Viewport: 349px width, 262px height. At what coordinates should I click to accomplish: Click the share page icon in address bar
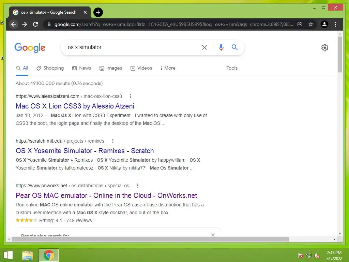tap(300, 24)
